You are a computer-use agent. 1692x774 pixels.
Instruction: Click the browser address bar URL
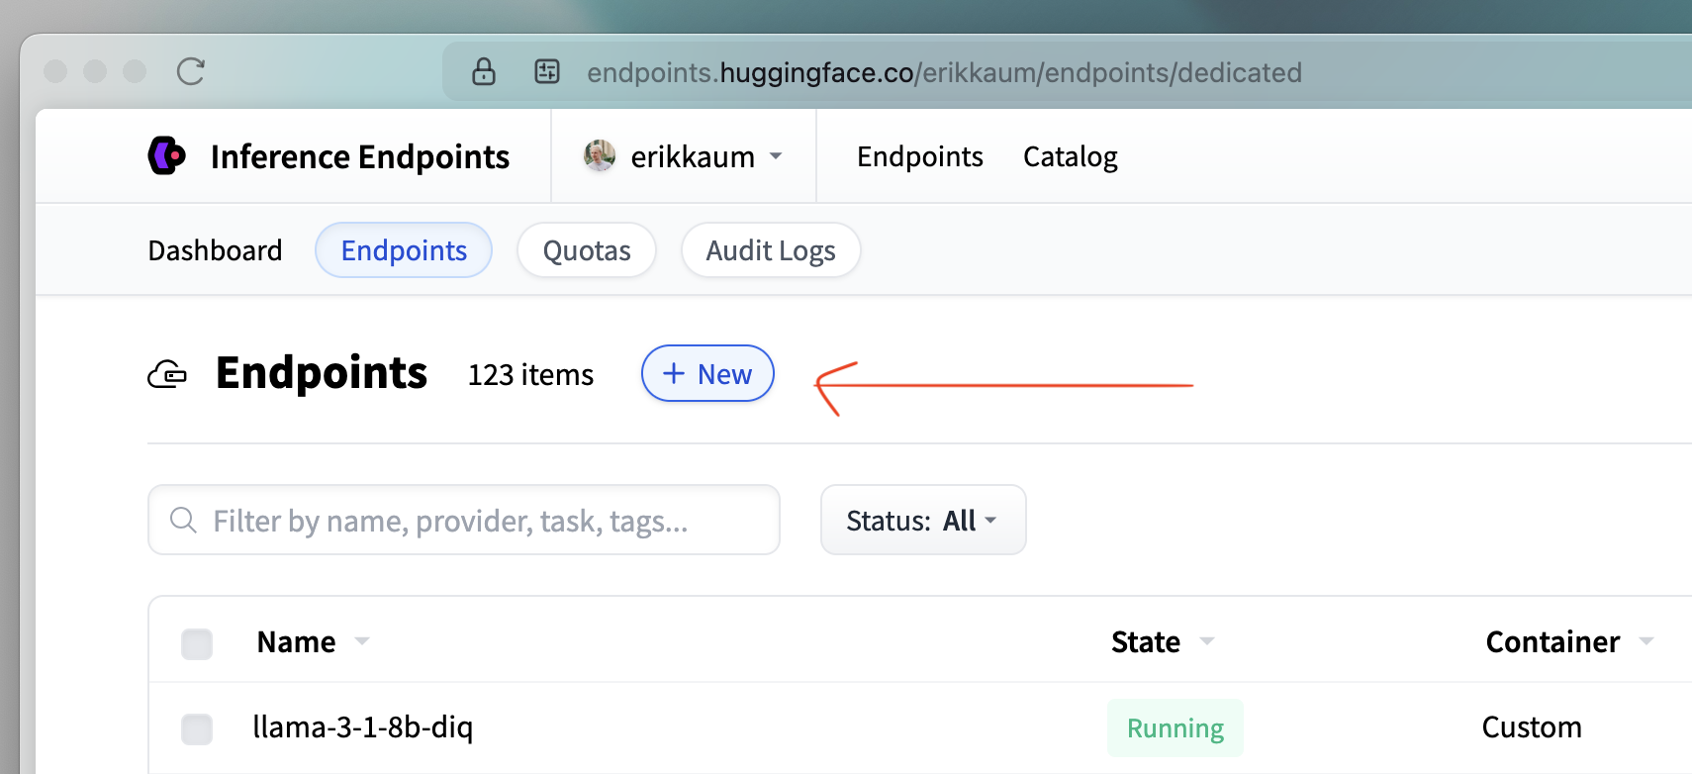[x=945, y=72]
